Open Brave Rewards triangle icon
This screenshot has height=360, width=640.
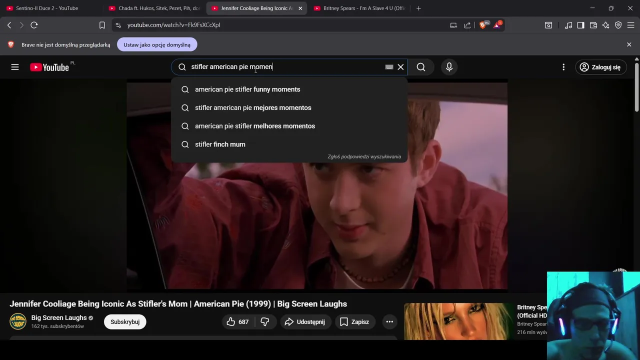pos(497,25)
